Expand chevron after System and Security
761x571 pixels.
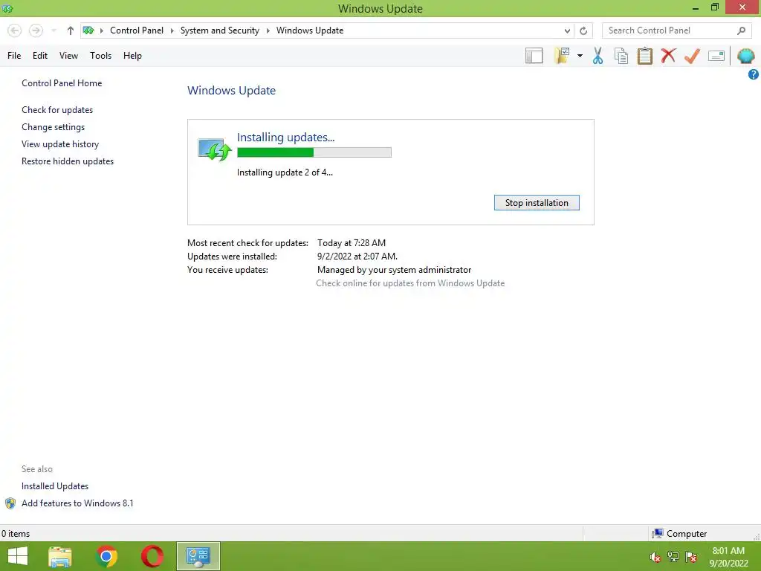268,30
